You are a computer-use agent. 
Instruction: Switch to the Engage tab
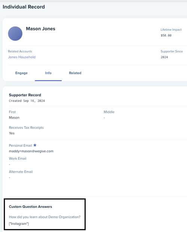click(x=21, y=73)
